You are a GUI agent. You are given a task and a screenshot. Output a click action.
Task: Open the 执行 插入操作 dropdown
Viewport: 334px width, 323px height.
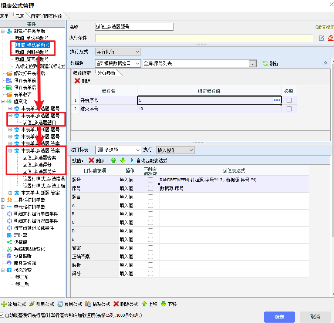[175, 150]
